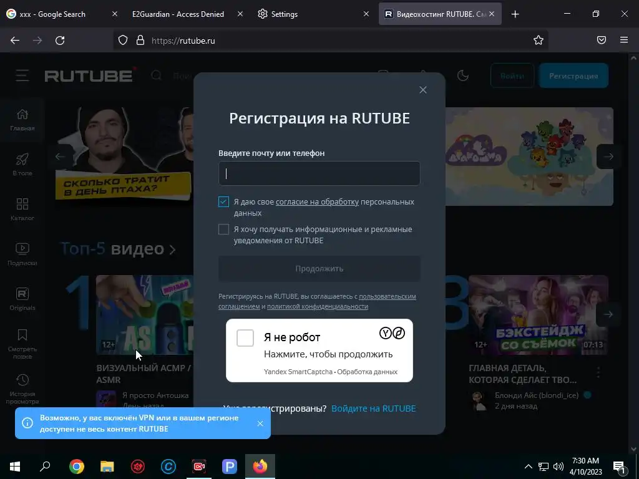Screen dimensions: 639x479
Task: Click the Продолжить button
Action: tap(319, 268)
